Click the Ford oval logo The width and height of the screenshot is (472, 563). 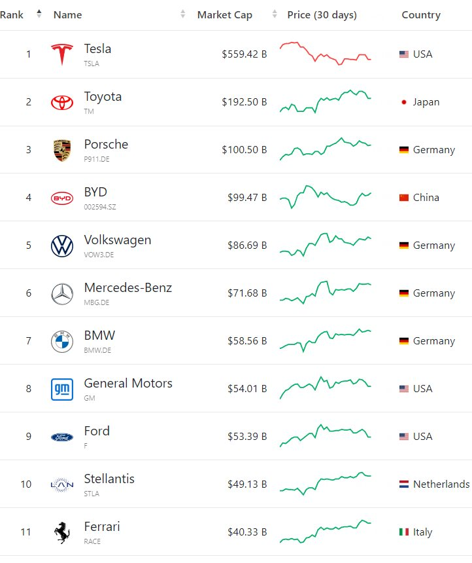62,437
